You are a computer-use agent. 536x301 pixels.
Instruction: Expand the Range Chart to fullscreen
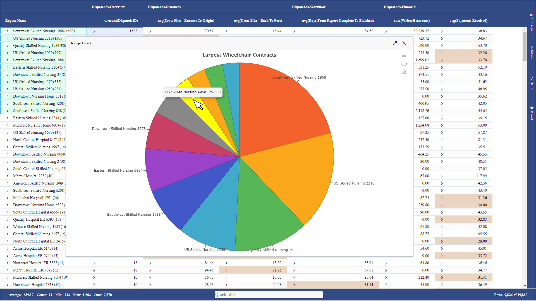tap(395, 43)
